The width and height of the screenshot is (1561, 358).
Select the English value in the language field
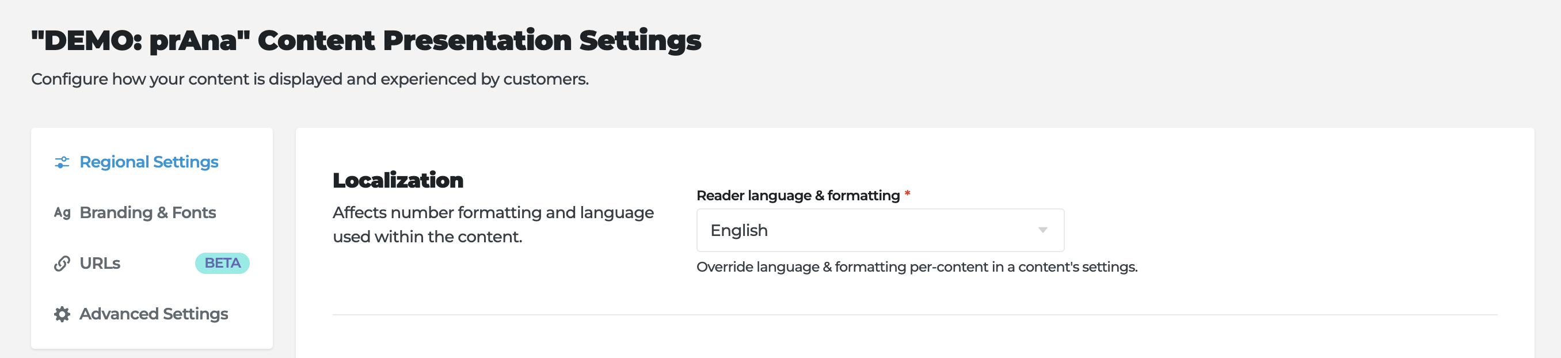tap(738, 230)
